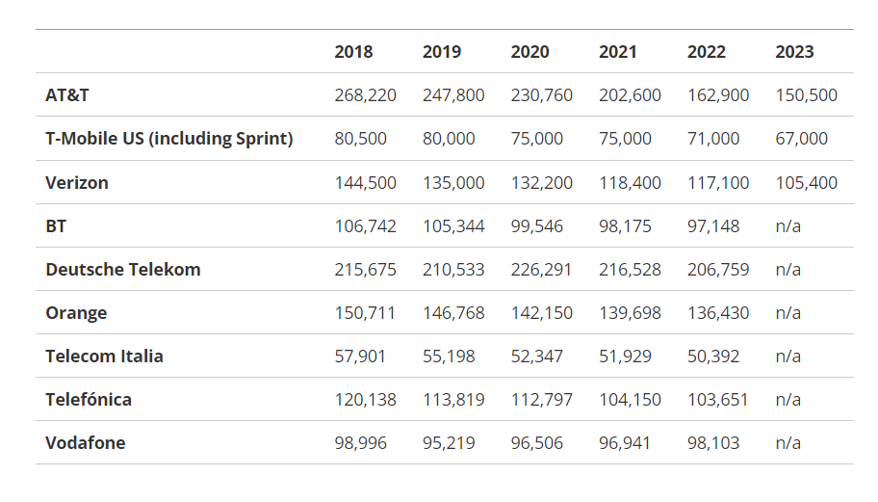Select Vodafone 2022 value 98,103

coord(713,443)
